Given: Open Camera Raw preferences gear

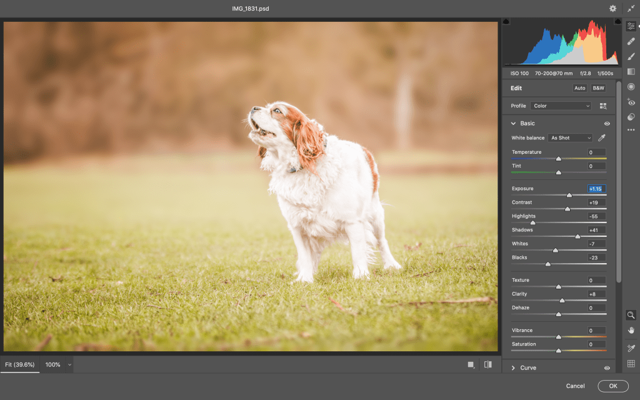Looking at the screenshot, I should pyautogui.click(x=613, y=8).
